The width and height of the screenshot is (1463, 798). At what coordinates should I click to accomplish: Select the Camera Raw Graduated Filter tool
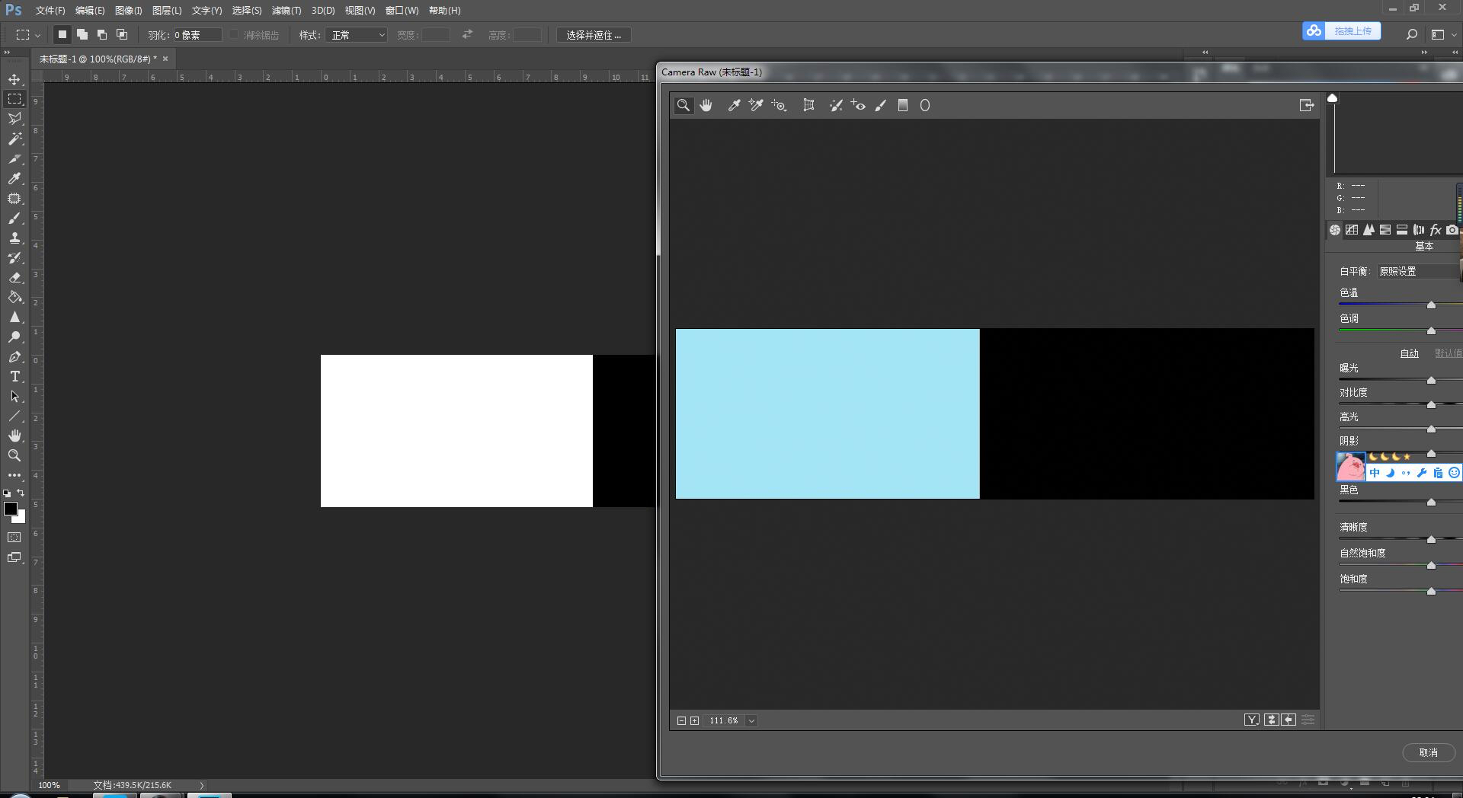(x=903, y=106)
